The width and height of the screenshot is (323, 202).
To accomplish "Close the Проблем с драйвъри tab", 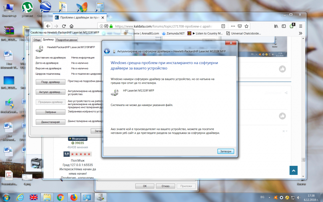I will point(103,17).
